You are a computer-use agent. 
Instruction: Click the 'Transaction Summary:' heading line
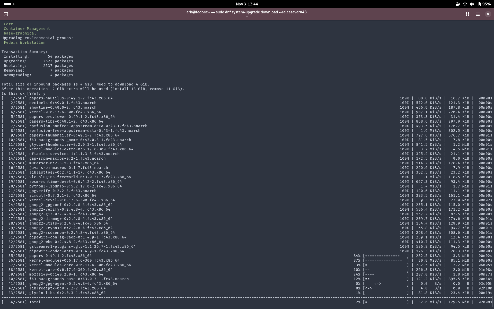coord(25,52)
